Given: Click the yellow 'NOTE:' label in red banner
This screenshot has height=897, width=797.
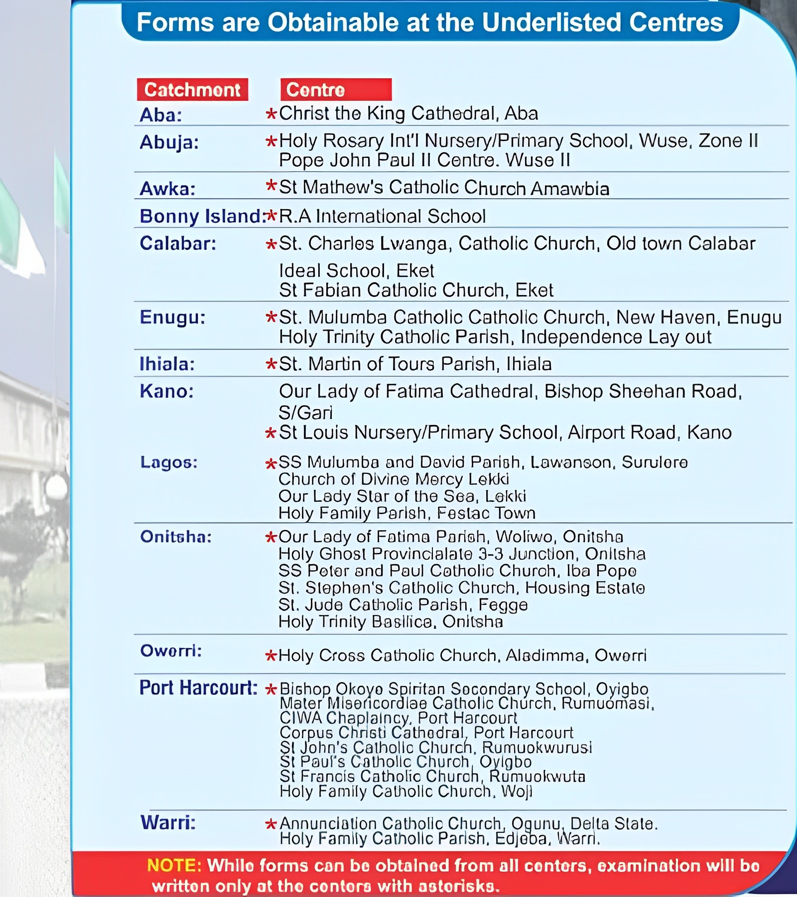Looking at the screenshot, I should pos(174,866).
